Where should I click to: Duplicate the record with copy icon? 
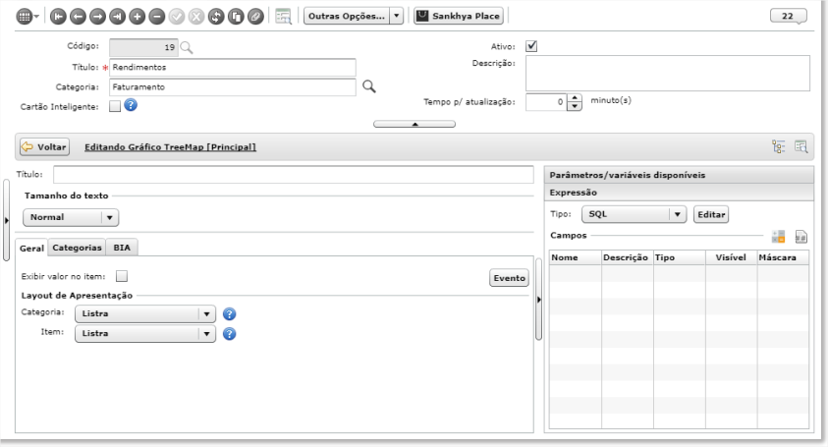pyautogui.click(x=236, y=17)
